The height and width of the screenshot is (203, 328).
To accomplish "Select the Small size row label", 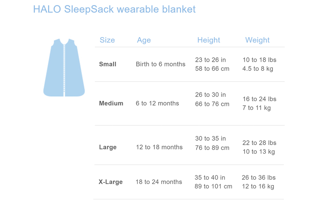I will pos(108,64).
